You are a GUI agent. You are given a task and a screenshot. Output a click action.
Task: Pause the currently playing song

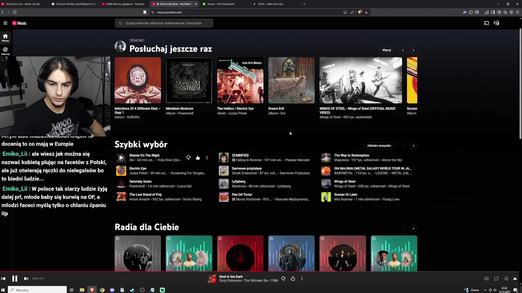pos(14,279)
